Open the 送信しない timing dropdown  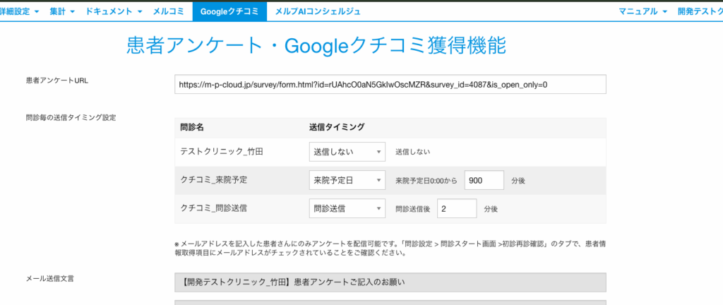[x=347, y=152]
